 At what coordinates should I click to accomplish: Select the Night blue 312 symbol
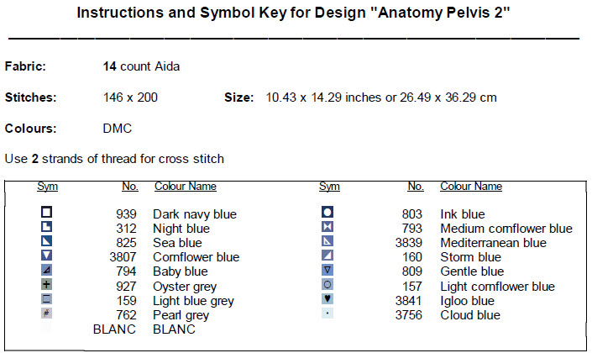point(47,228)
